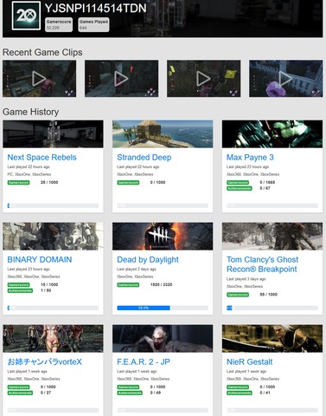
Task: Click the 'Last played 3 days ago' text
Action: [x=246, y=279]
